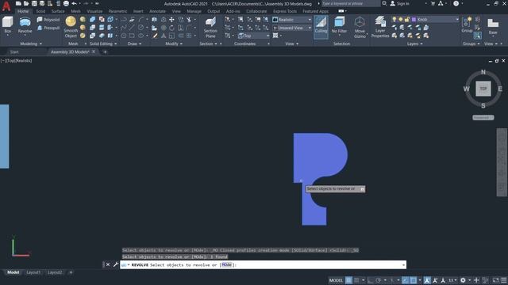
Task: Toggle 2D object snap in status bar
Action: (413, 280)
